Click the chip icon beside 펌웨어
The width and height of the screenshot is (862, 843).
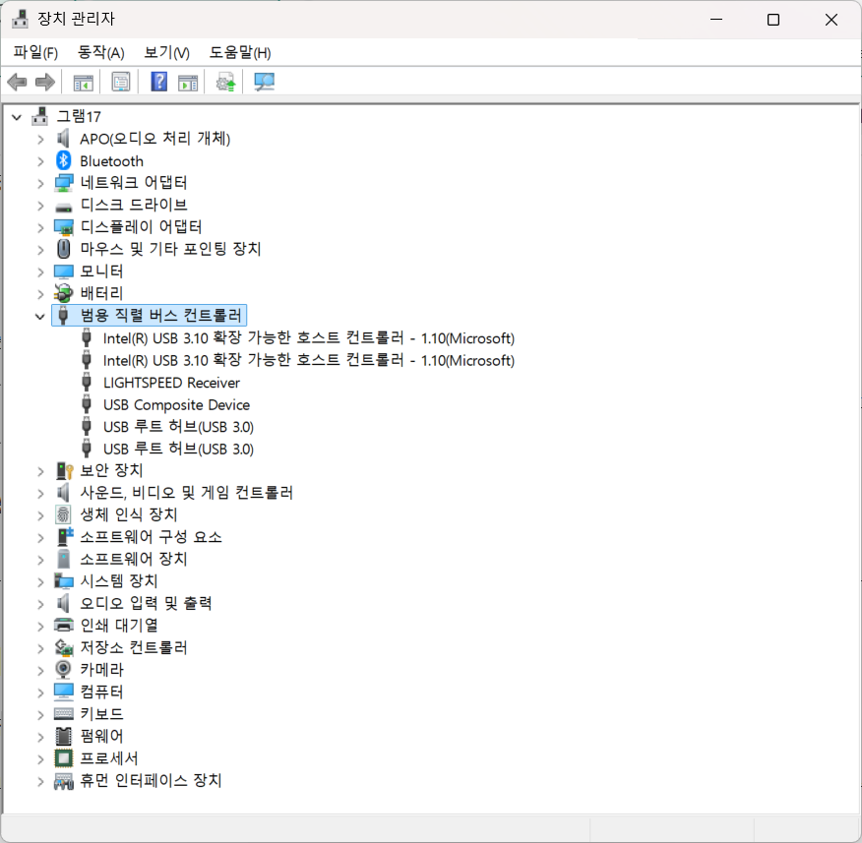click(64, 736)
